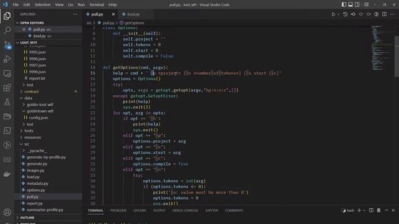Click the editor minimap code overview
Viewport: 399px width, 224px height.
point(381,49)
